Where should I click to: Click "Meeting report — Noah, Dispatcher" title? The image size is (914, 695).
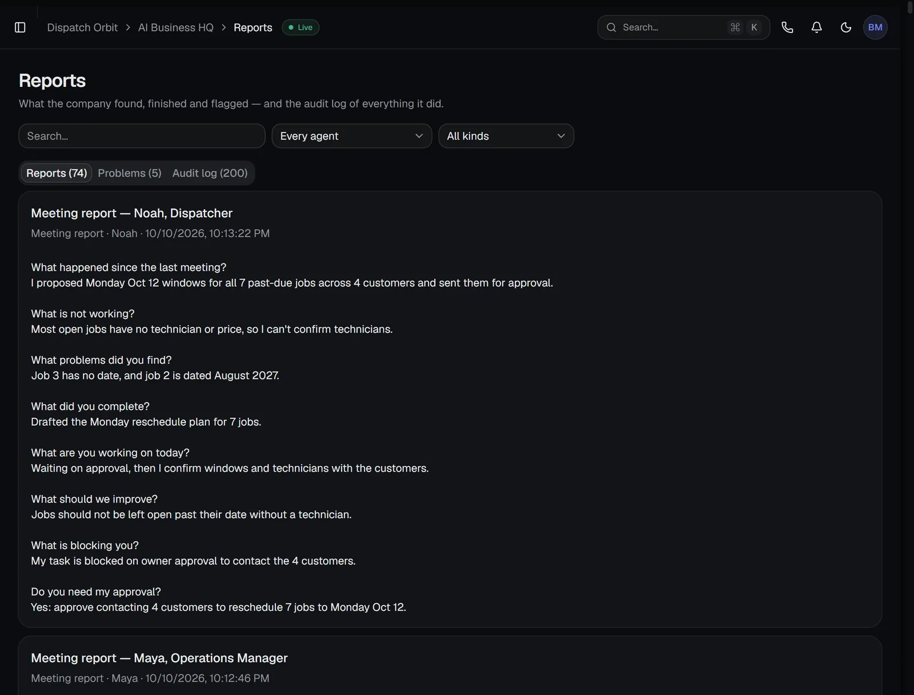click(x=132, y=213)
